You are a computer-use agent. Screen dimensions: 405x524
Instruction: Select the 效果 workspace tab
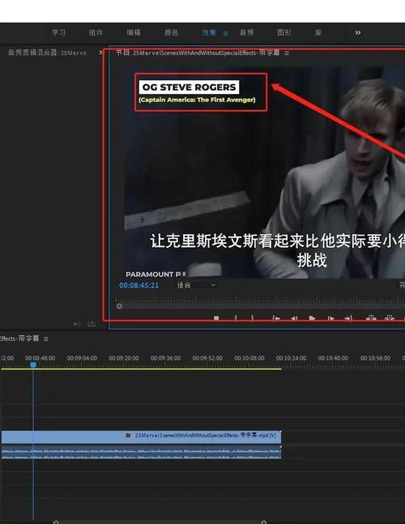point(209,32)
